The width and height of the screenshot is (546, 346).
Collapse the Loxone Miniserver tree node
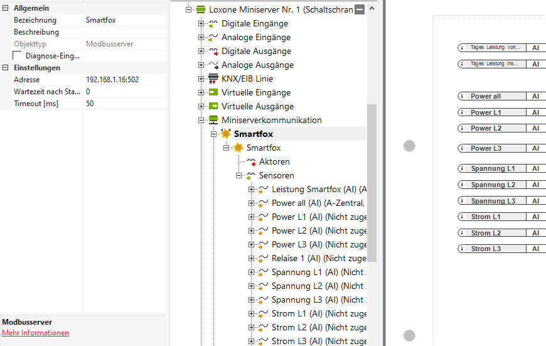pyautogui.click(x=188, y=10)
